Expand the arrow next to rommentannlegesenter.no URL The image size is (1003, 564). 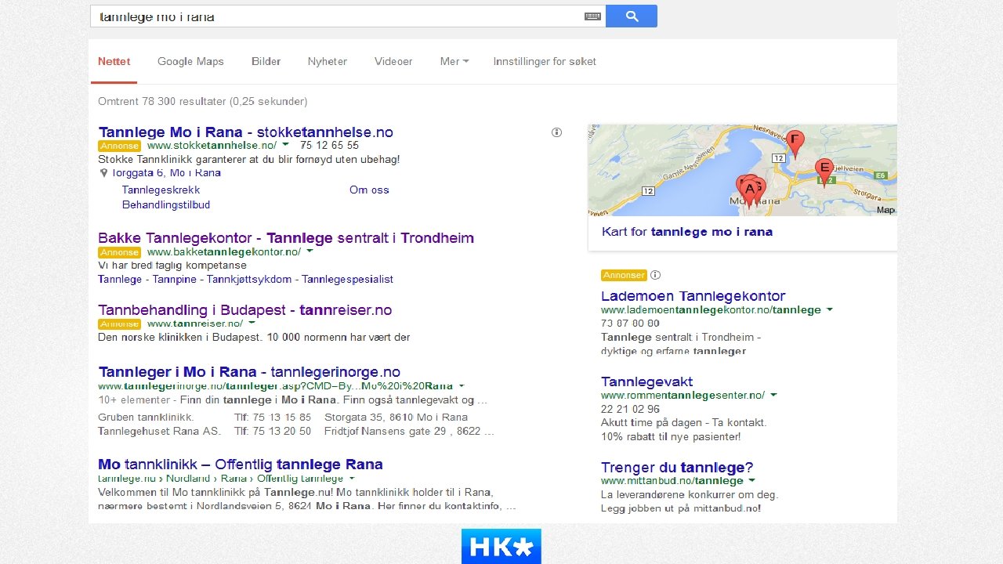pyautogui.click(x=773, y=396)
